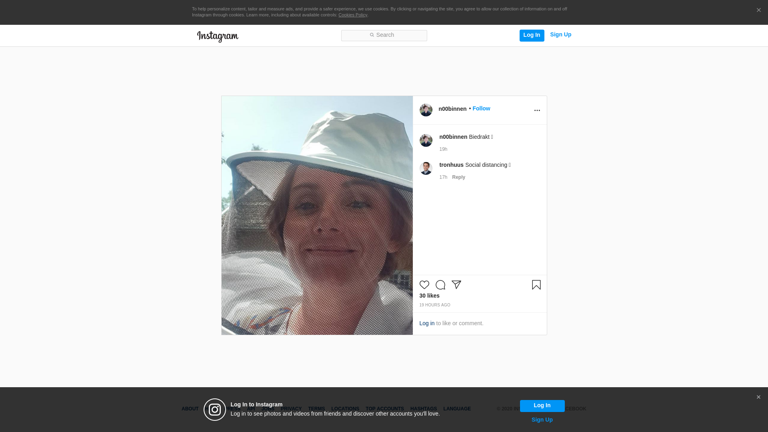Click Sign Up link in bottom banner
The height and width of the screenshot is (432, 768).
[x=542, y=420]
